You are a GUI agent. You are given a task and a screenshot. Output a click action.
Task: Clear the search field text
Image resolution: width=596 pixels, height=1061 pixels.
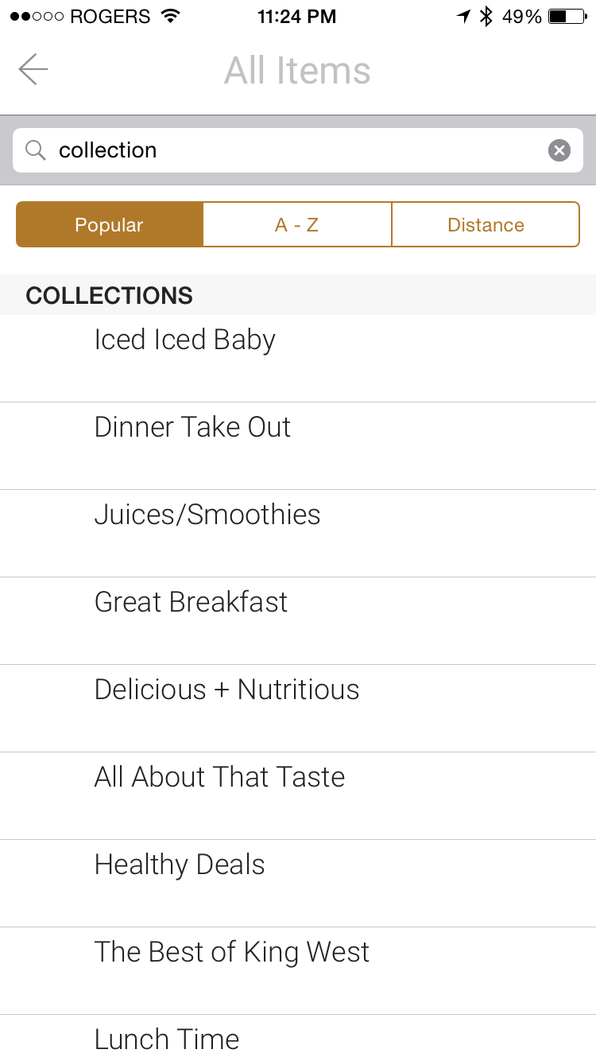[x=559, y=150]
